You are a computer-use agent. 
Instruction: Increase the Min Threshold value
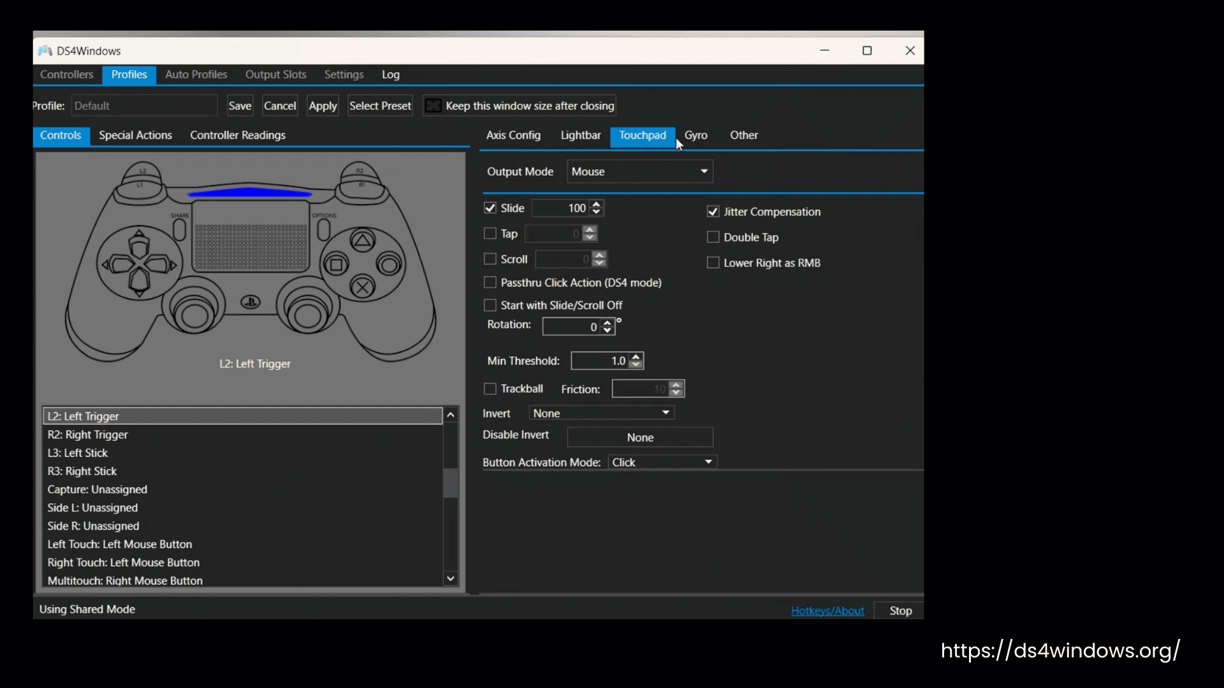tap(636, 357)
